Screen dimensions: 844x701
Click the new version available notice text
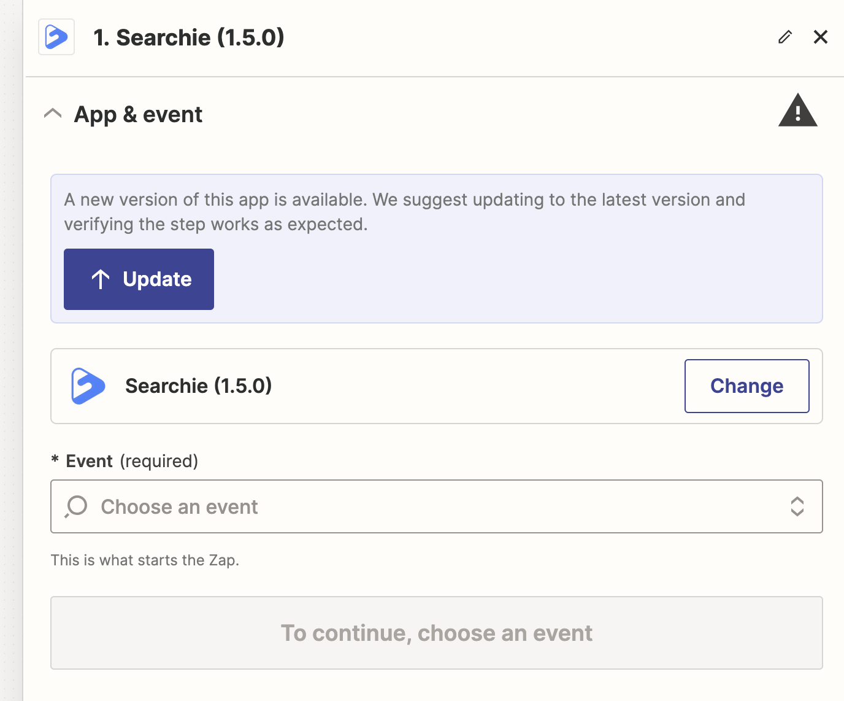404,212
